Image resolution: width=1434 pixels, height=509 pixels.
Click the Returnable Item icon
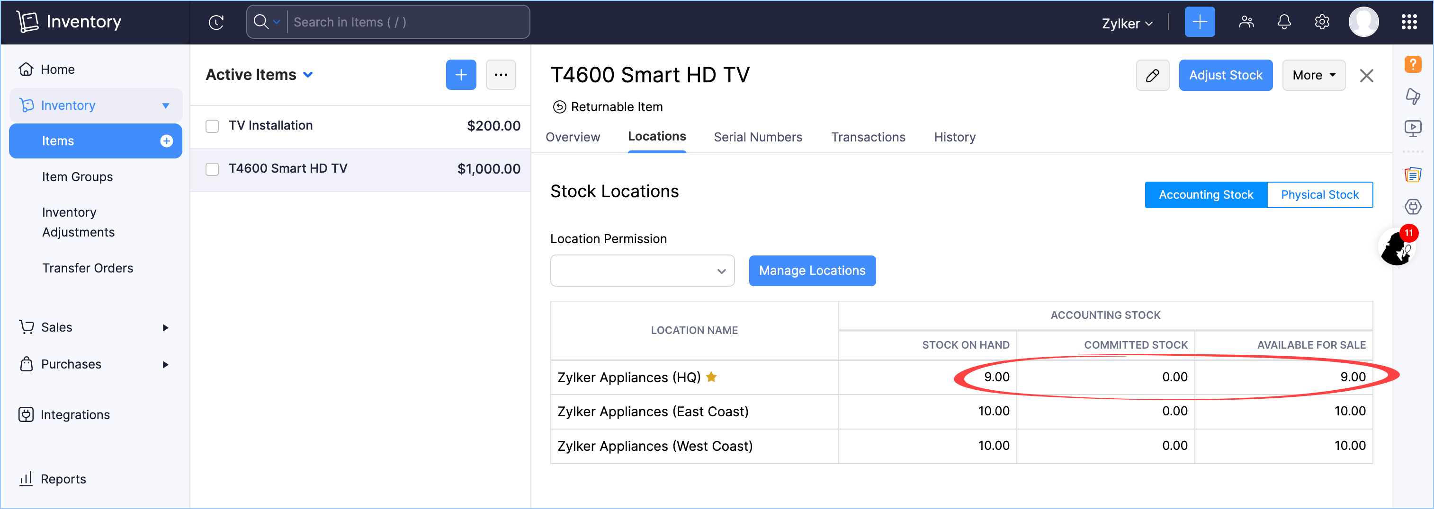559,107
